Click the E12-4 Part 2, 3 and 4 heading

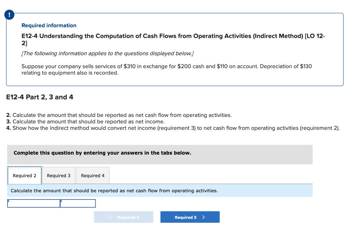(39, 97)
